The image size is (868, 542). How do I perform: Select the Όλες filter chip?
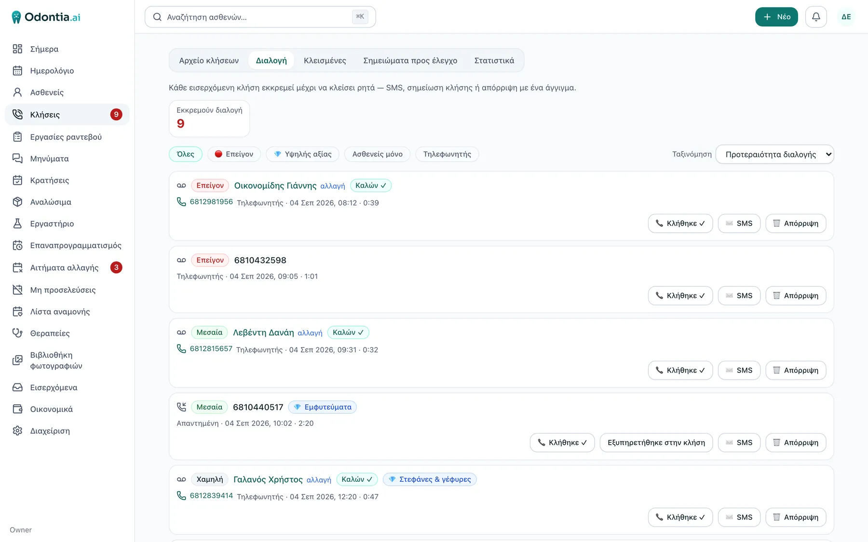click(186, 154)
